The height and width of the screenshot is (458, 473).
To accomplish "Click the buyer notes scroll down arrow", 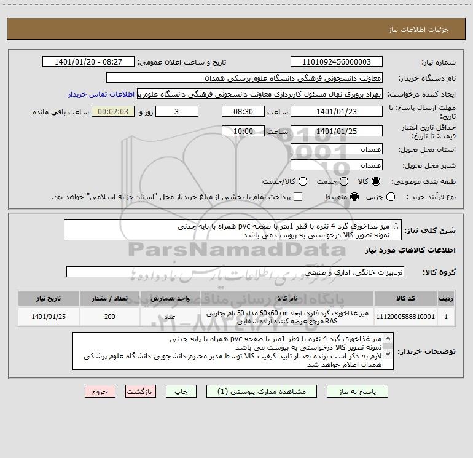I will (x=388, y=353).
